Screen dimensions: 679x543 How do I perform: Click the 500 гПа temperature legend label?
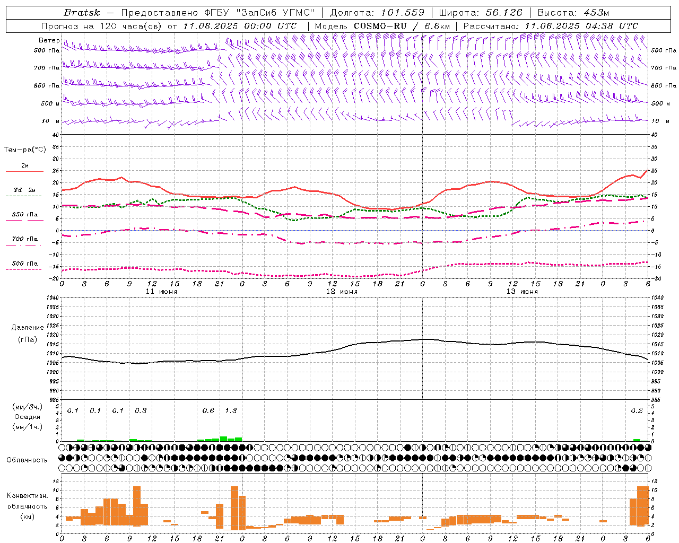point(25,264)
